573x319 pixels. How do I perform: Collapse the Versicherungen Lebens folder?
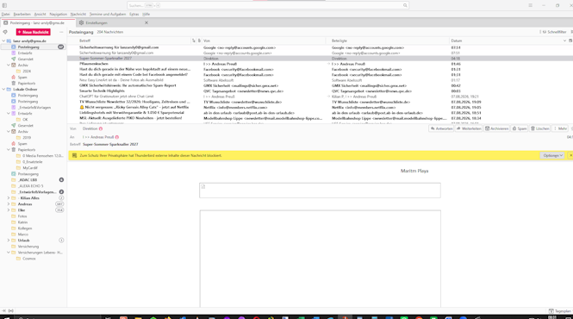click(x=9, y=253)
